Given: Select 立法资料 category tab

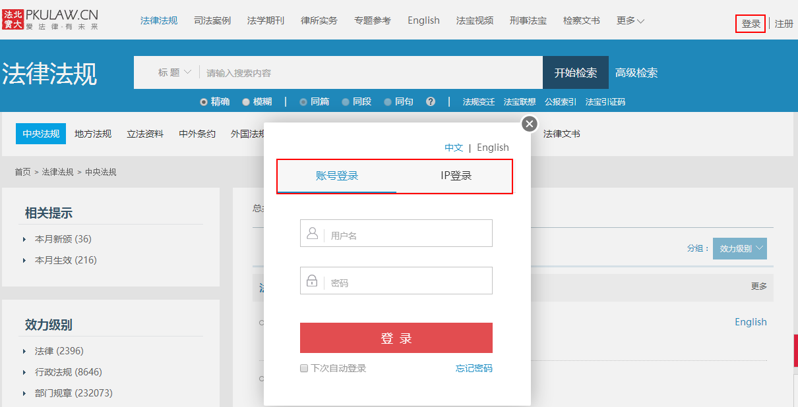Looking at the screenshot, I should tap(145, 134).
